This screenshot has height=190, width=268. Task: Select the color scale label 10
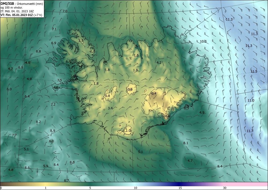coord(136,188)
